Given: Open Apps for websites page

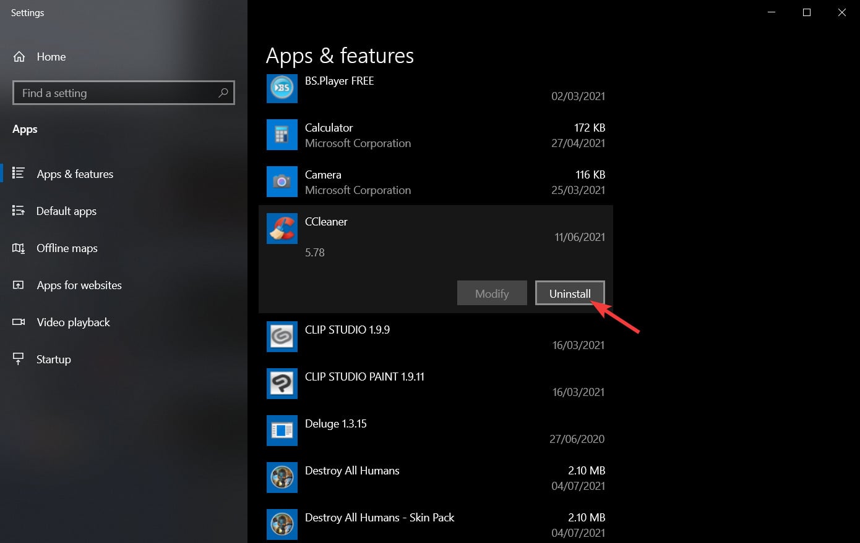Looking at the screenshot, I should (x=79, y=285).
